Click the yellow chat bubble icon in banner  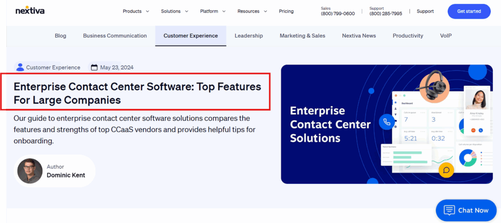(446, 170)
